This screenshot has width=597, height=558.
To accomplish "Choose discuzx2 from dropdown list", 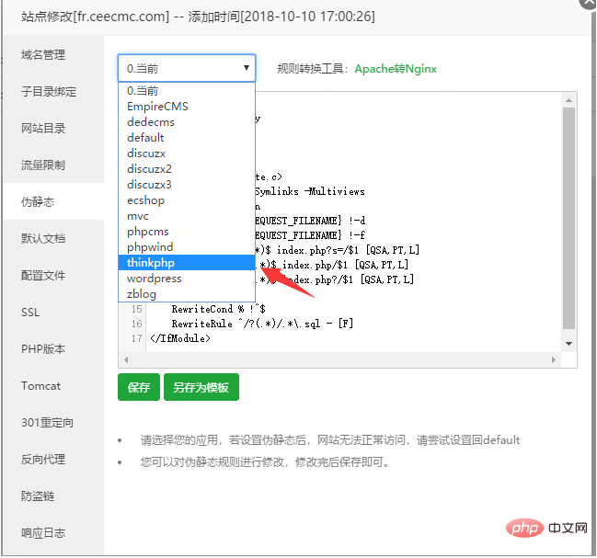I will tap(187, 168).
